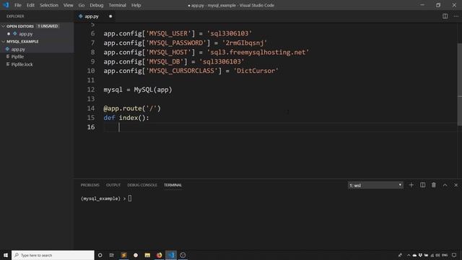Click unsaved dot on app.py tab
The image size is (462, 260).
pos(110,16)
